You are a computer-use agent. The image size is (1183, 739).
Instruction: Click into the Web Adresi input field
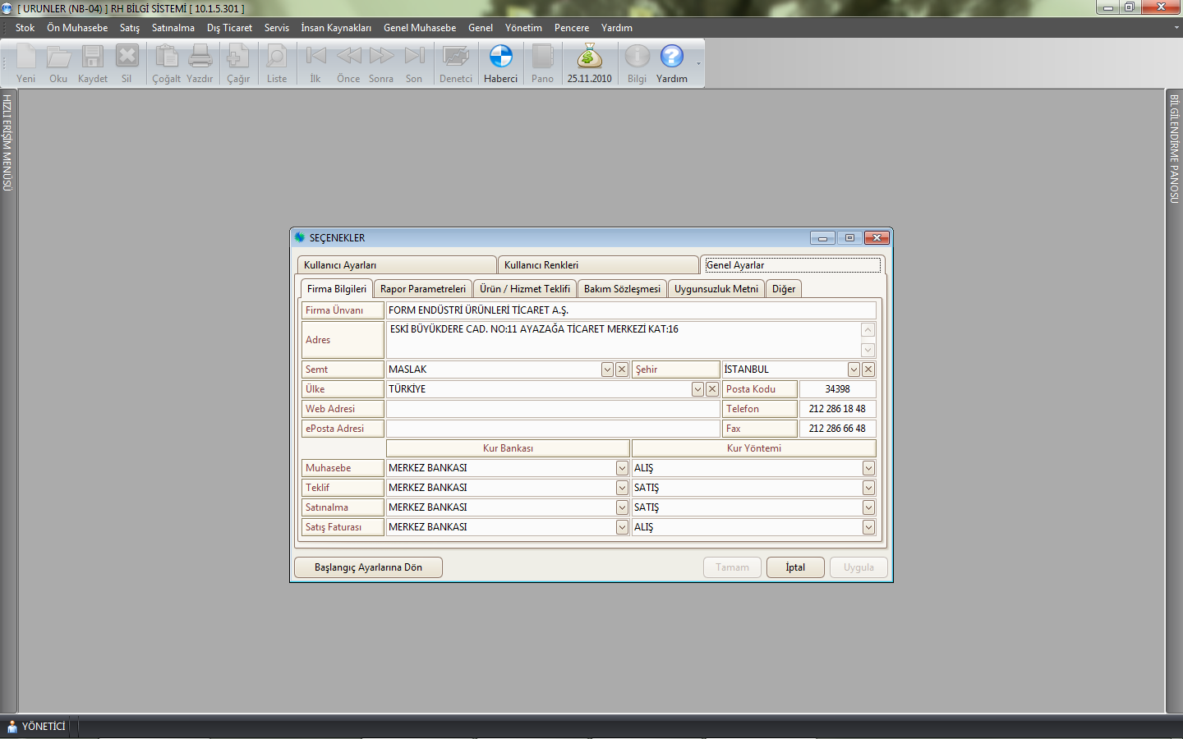(x=552, y=409)
